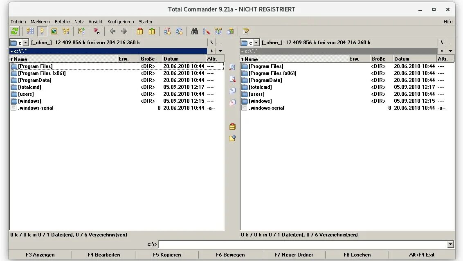Click the new folder icon in middle bar
Screen dimensions: 463x261
click(x=232, y=138)
